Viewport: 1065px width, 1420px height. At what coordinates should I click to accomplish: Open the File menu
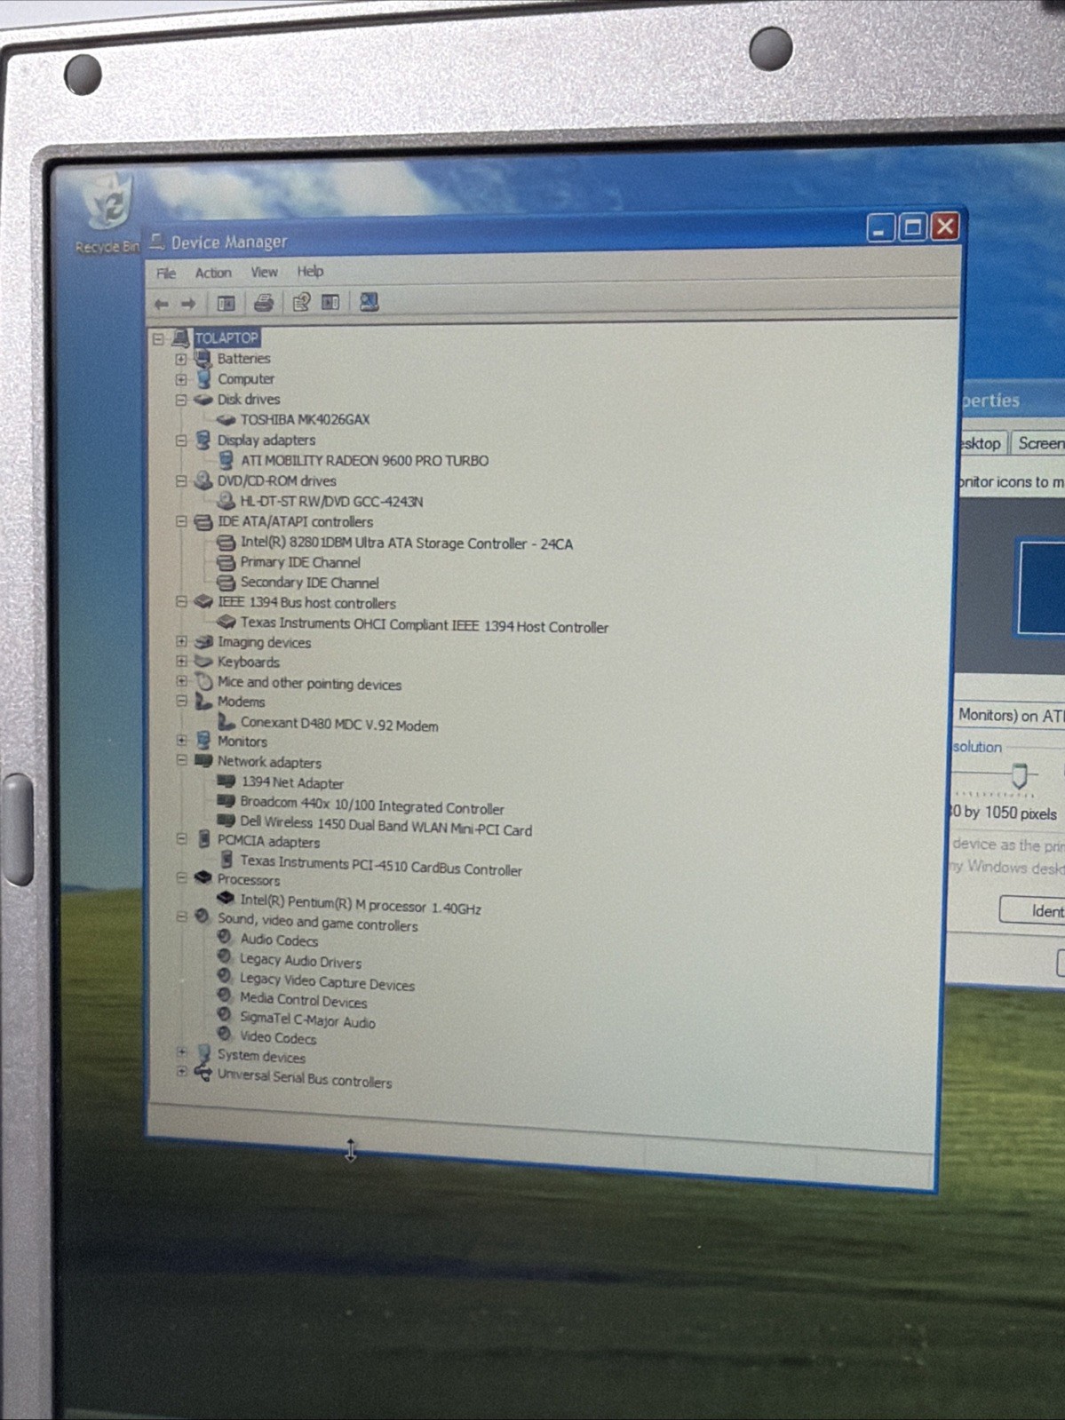[166, 274]
